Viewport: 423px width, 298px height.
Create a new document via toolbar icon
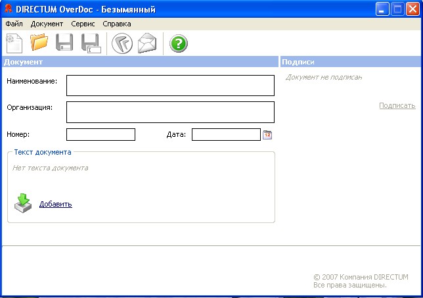14,43
